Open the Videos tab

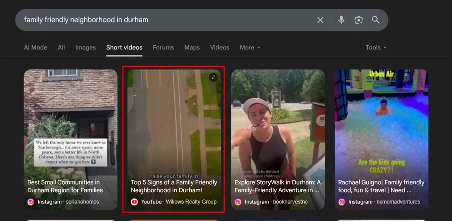click(220, 47)
